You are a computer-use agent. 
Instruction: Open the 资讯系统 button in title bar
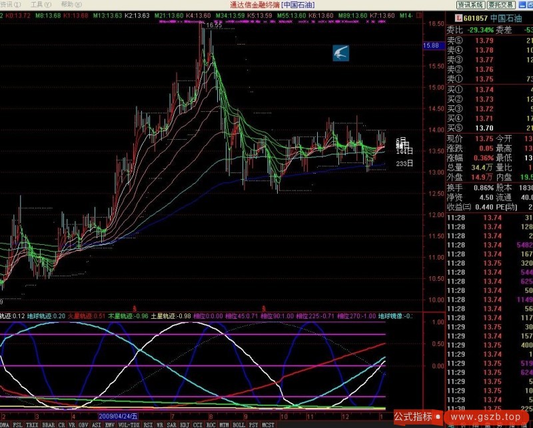tap(470, 4)
